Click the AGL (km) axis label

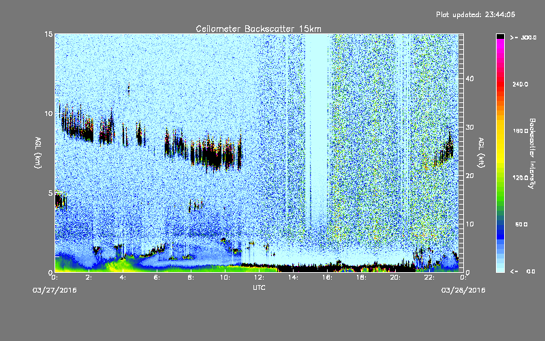[38, 152]
